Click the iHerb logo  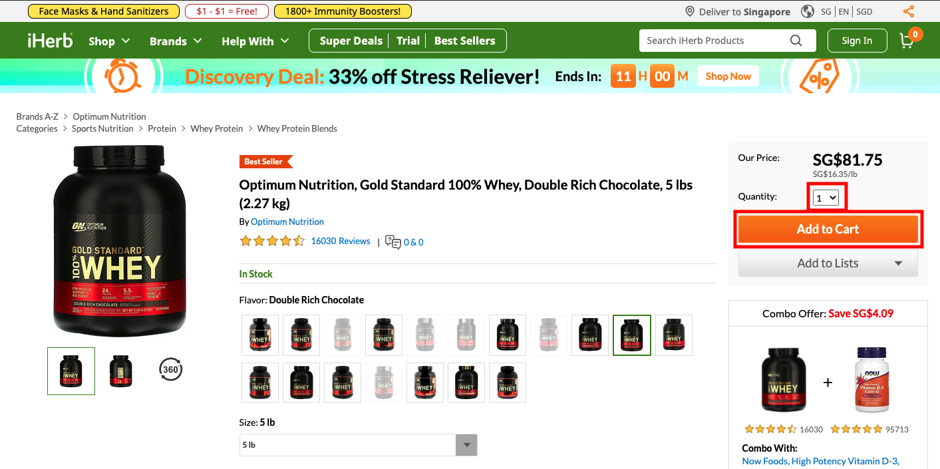point(50,41)
